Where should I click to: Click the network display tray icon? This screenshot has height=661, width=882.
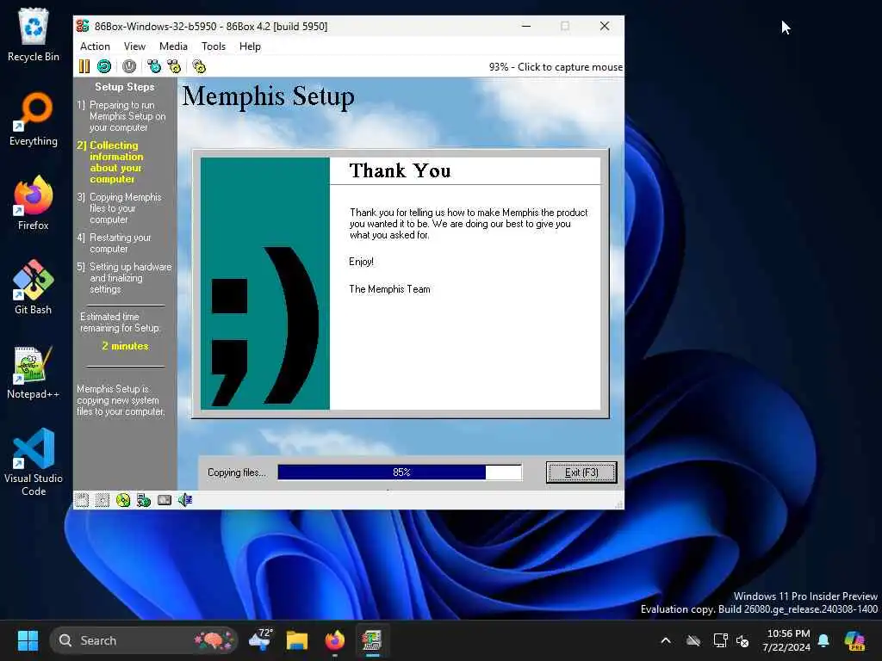[720, 640]
